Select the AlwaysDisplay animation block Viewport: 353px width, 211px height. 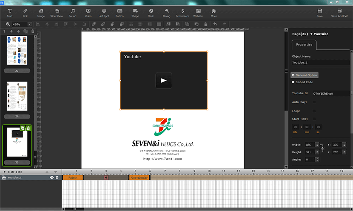tap(139, 177)
